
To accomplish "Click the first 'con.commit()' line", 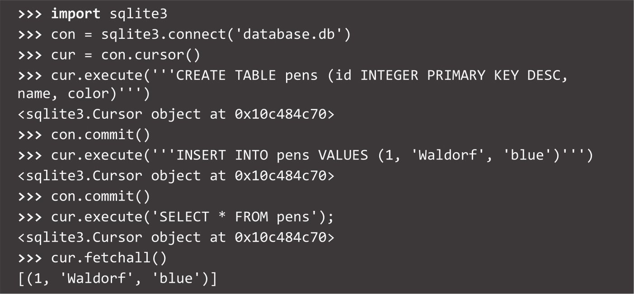I will (100, 135).
